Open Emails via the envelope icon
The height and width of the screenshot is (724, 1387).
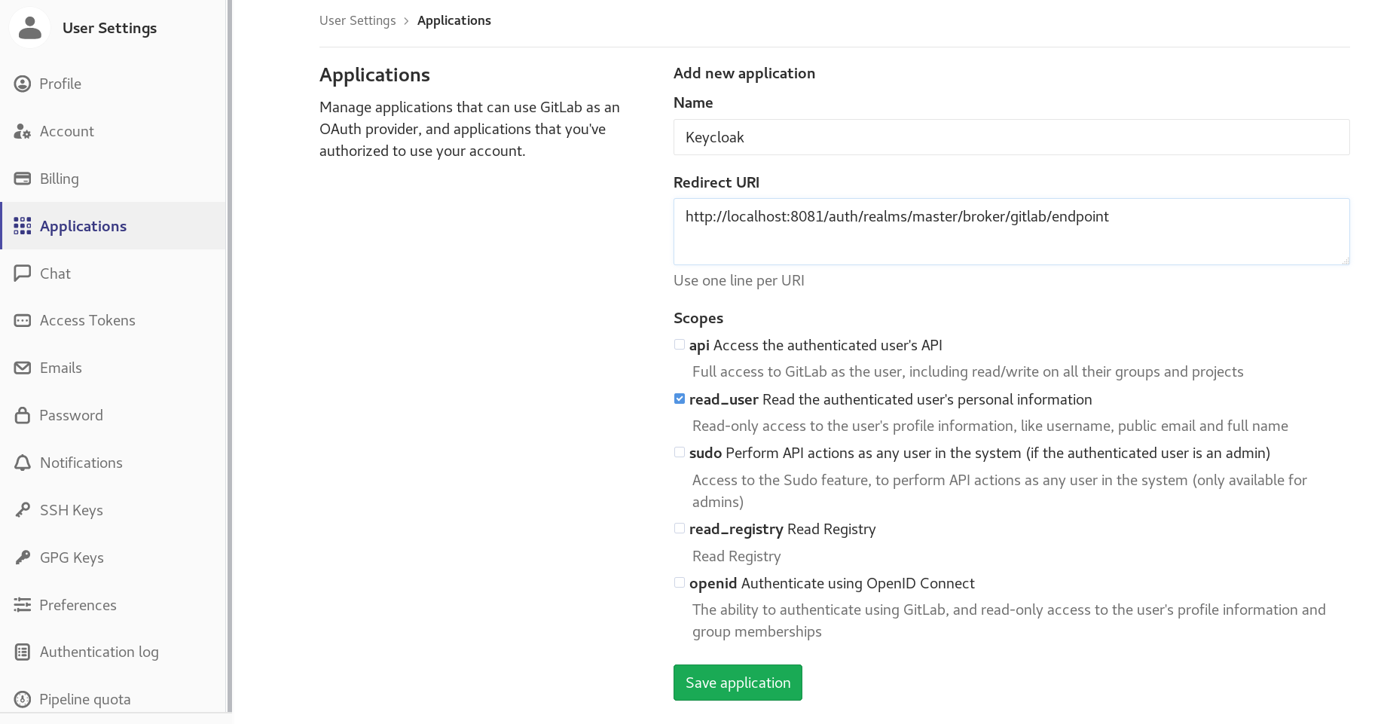click(x=22, y=368)
